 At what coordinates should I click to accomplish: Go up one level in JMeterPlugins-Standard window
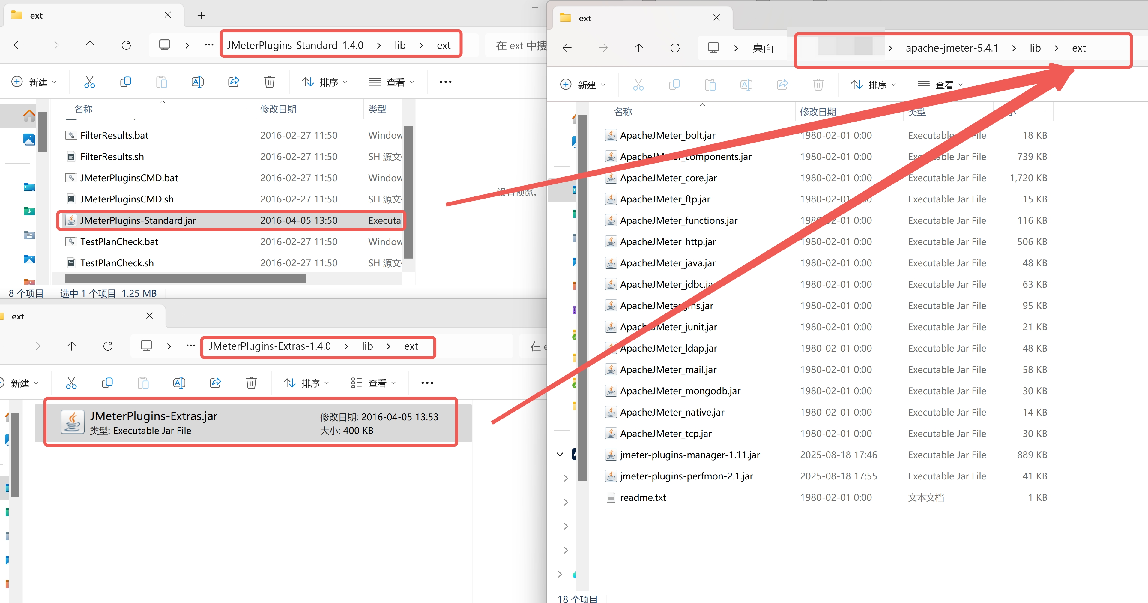pos(90,45)
